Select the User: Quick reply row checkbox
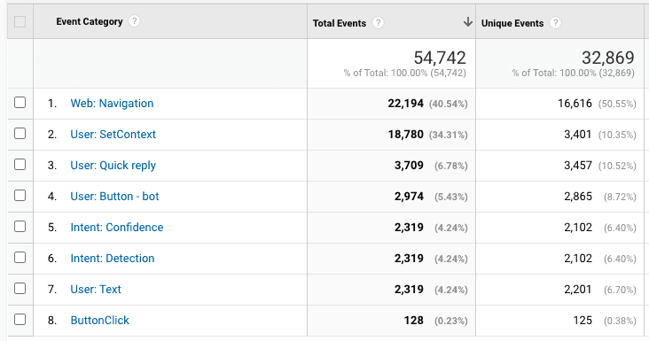Viewport: 649px width, 341px height. 20,164
